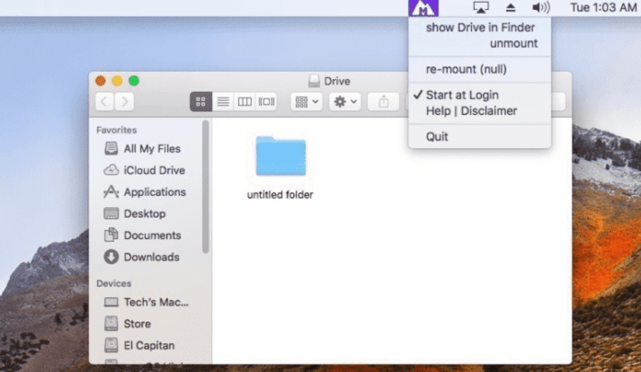Screen dimensions: 641x372
Task: Click the Eject icon in the menu bar
Action: coord(510,7)
